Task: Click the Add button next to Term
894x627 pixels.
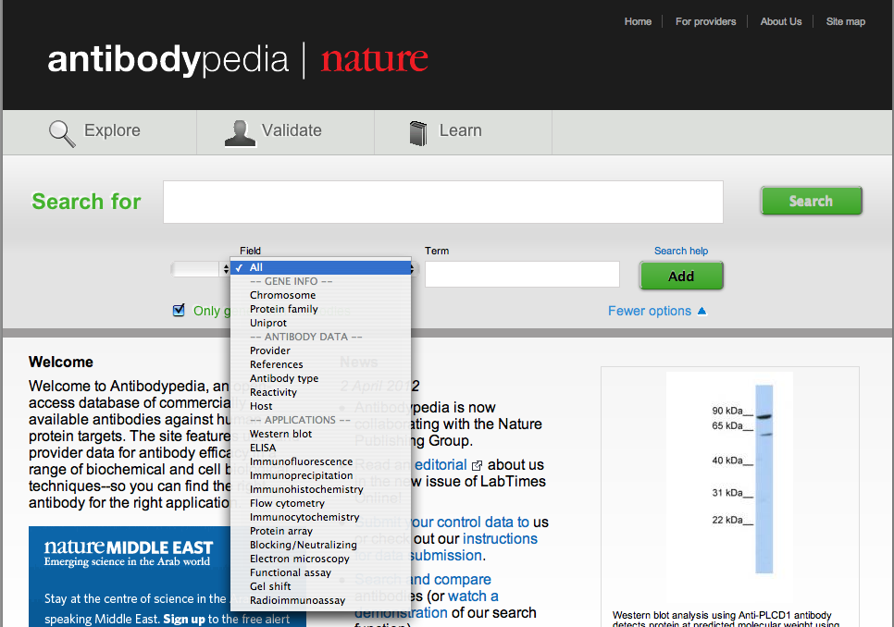Action: click(x=681, y=275)
